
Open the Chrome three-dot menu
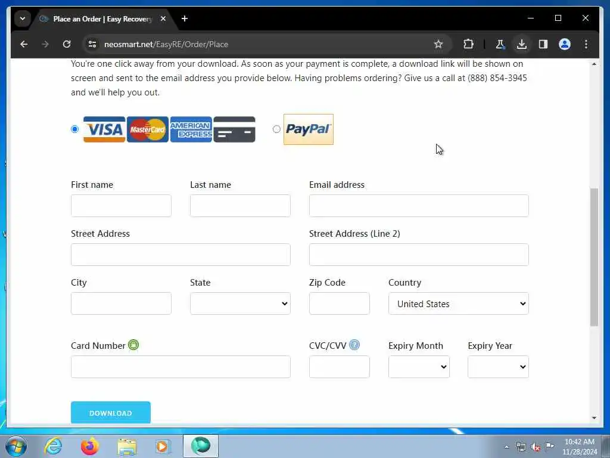(586, 44)
